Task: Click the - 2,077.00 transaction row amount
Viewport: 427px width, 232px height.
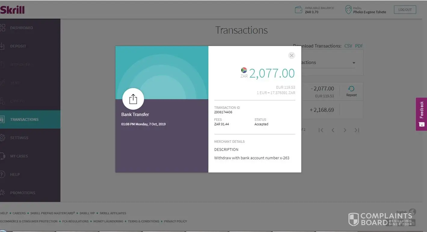Action: point(322,89)
